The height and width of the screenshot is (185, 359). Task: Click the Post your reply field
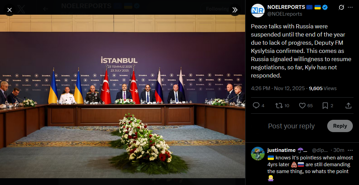[291, 126]
